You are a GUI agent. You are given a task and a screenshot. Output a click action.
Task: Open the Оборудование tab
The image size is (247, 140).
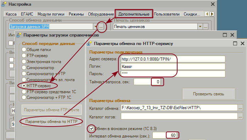pyautogui.click(x=101, y=14)
